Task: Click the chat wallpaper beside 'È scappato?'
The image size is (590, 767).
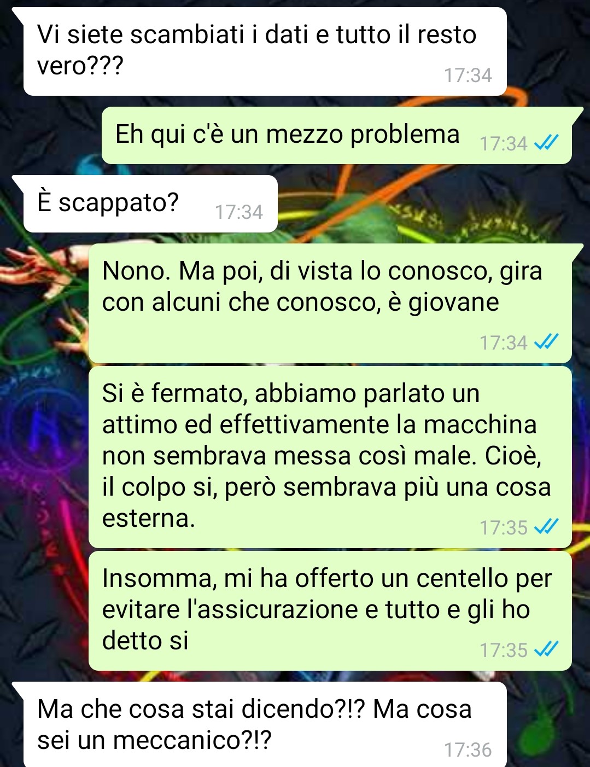Action: [427, 204]
